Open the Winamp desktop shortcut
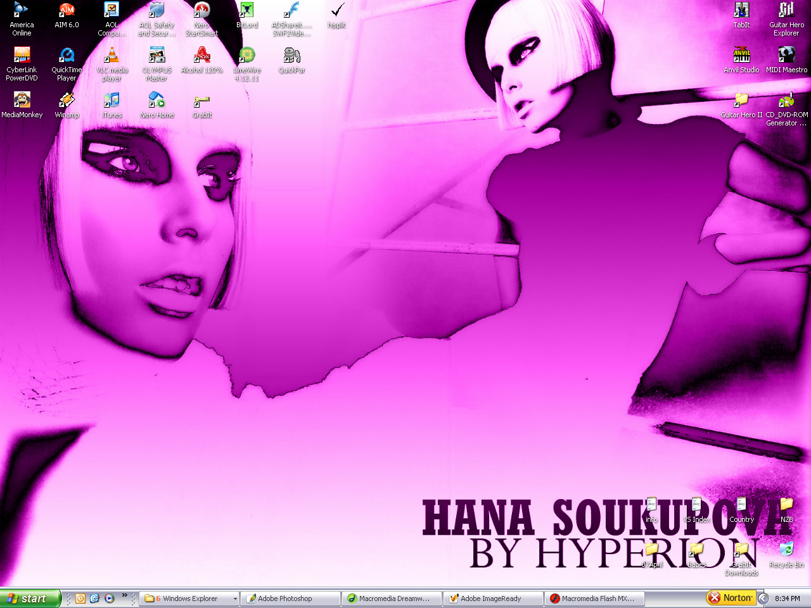Image resolution: width=811 pixels, height=608 pixels. click(x=67, y=101)
